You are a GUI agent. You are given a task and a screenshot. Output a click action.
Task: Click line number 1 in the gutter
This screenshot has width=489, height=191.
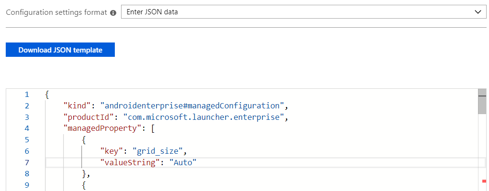[x=27, y=95]
